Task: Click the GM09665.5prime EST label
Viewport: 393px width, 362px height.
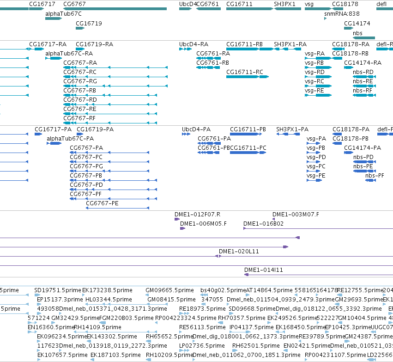Action: (169, 290)
